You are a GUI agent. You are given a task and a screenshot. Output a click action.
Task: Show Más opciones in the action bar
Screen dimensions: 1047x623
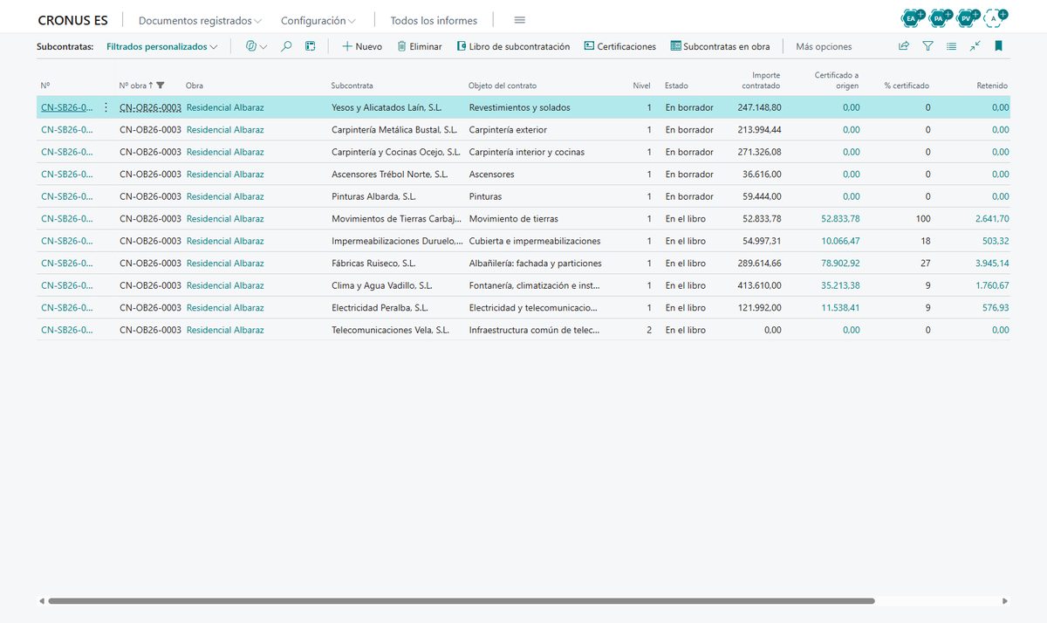[x=824, y=46]
